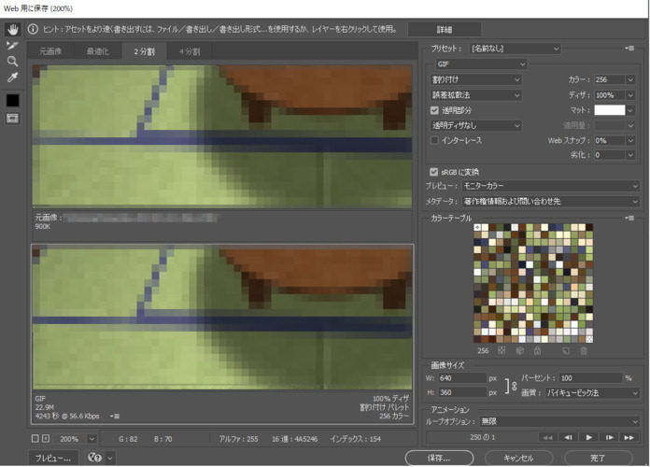Select the Eyedropper tool
This screenshot has height=467, width=650.
12,78
